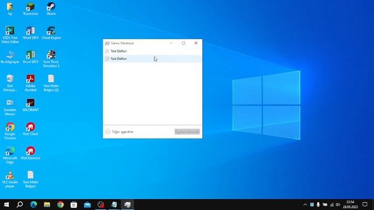Viewport: 374px width, 210px height.
Task: Switch to Notepad in the taskbar
Action: click(x=114, y=205)
